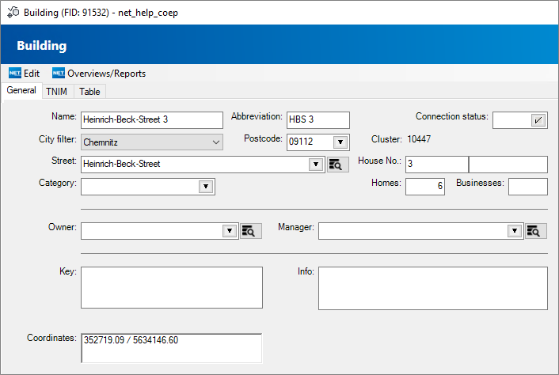Click the Coordinates field
The image size is (559, 375).
[172, 348]
